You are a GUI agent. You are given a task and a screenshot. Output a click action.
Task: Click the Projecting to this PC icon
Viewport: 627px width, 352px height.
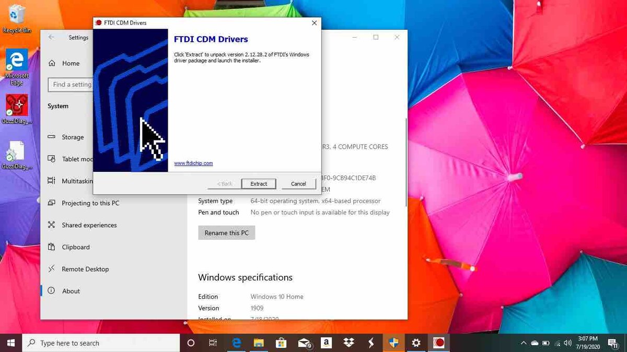(51, 203)
